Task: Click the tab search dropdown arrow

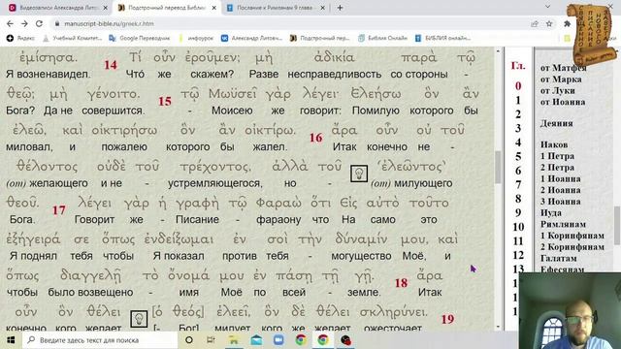Action: 547,7
